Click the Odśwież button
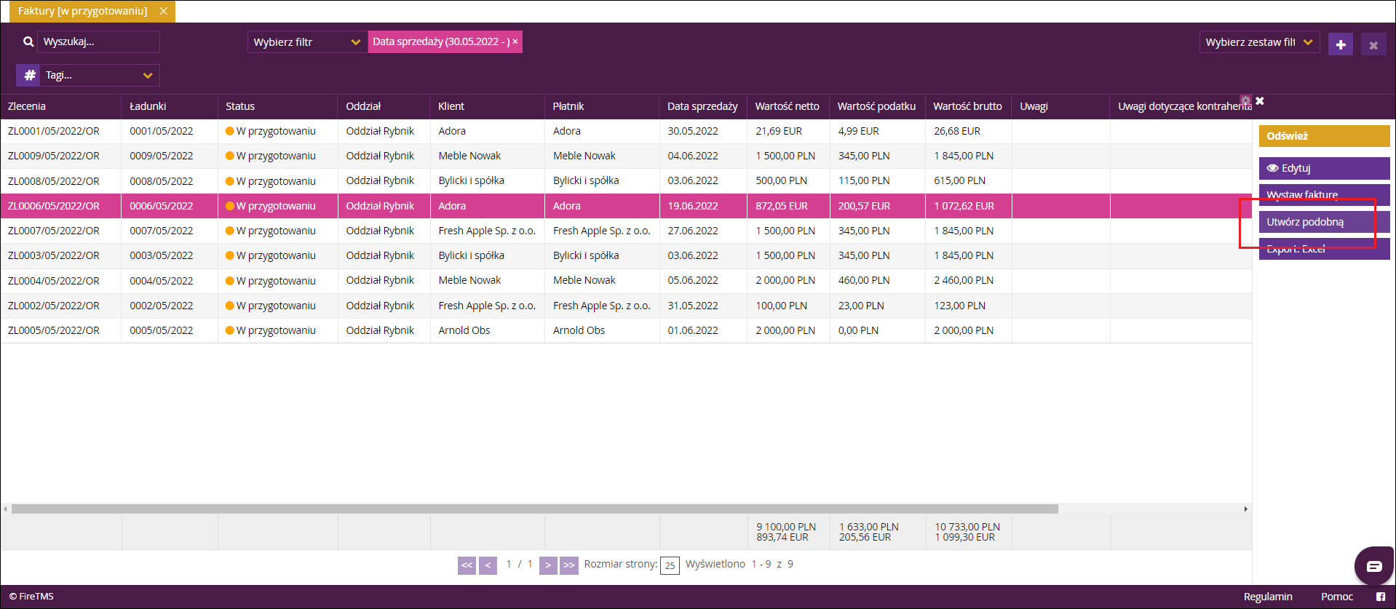 [x=1324, y=136]
